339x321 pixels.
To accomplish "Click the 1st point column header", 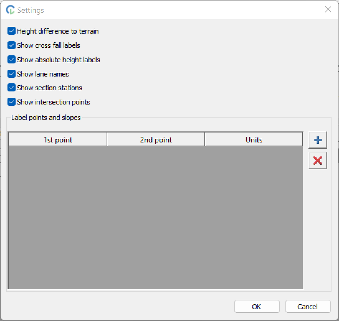I will click(58, 140).
